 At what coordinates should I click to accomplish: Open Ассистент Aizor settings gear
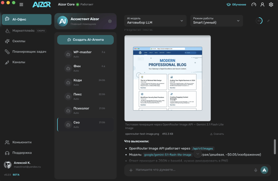pos(110,21)
